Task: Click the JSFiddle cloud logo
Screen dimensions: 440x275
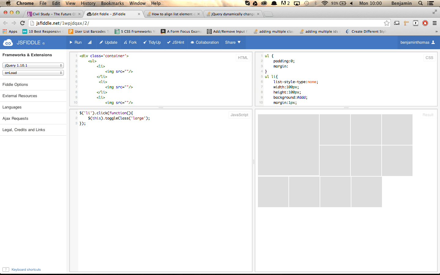Action: (8, 42)
